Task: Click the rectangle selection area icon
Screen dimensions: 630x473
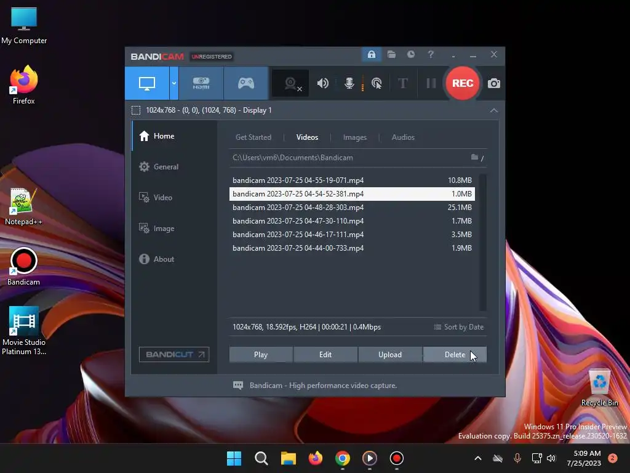Action: (136, 110)
